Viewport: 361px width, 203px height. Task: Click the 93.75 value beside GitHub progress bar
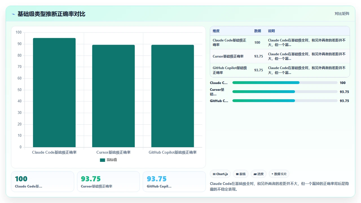(344, 101)
